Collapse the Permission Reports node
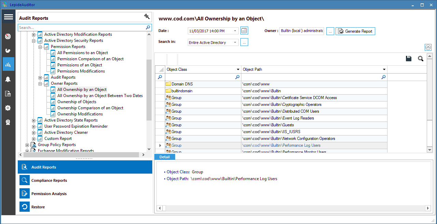This screenshot has height=224, width=437. pos(40,47)
